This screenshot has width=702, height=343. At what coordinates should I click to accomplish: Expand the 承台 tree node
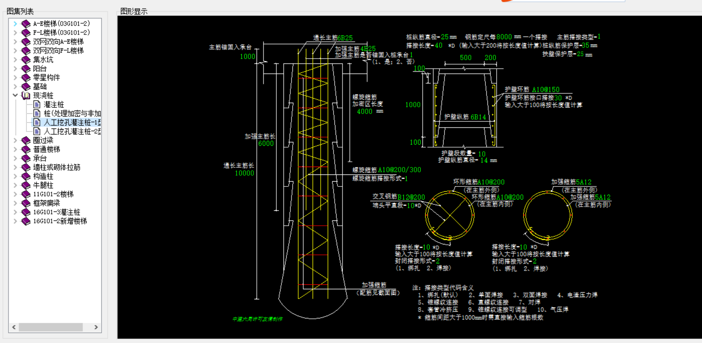15,158
